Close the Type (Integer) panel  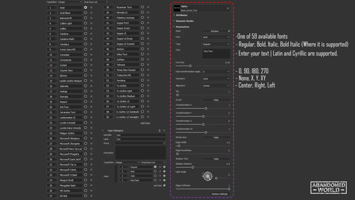[164, 130]
